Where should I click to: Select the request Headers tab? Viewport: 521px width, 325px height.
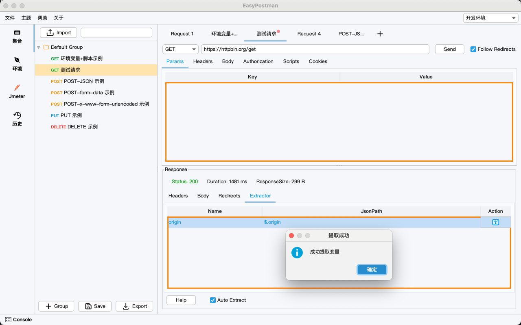(203, 61)
